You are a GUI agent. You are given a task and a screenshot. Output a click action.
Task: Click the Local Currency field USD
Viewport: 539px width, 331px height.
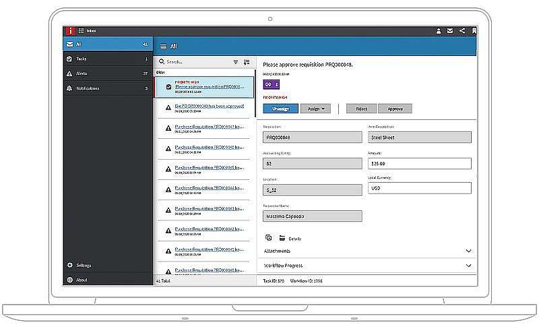click(x=419, y=188)
